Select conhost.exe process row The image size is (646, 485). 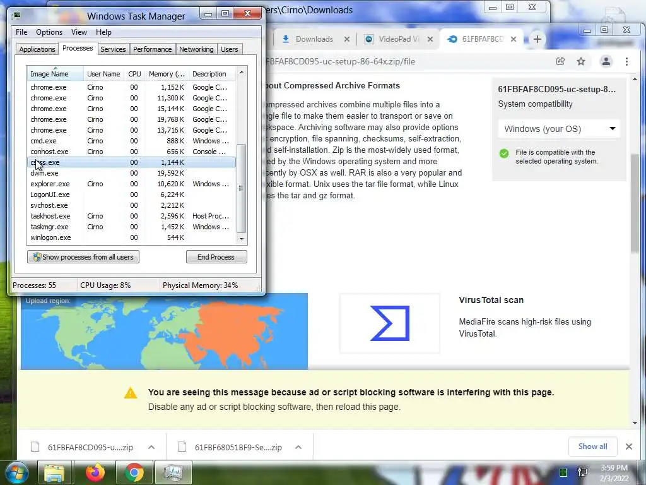point(131,152)
